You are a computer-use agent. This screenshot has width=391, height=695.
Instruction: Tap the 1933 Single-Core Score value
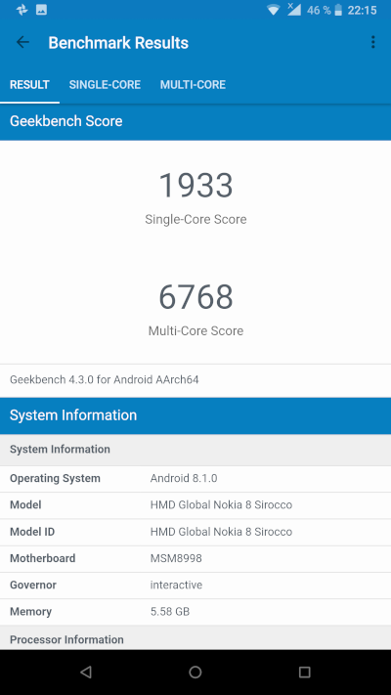click(195, 186)
